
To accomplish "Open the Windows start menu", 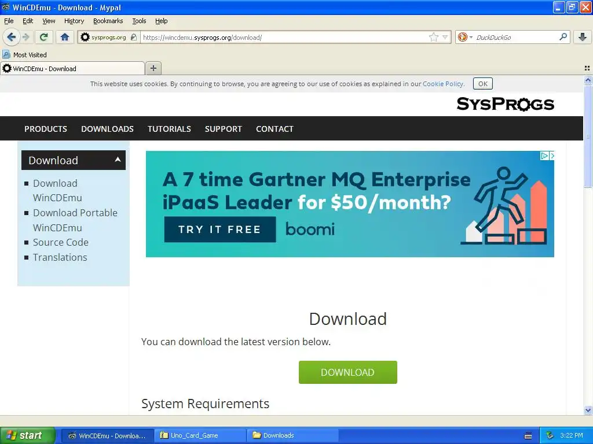I will click(x=27, y=435).
